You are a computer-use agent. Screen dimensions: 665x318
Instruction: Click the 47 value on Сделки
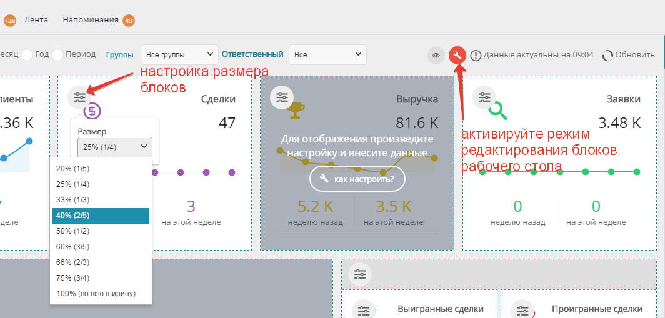[x=227, y=123]
